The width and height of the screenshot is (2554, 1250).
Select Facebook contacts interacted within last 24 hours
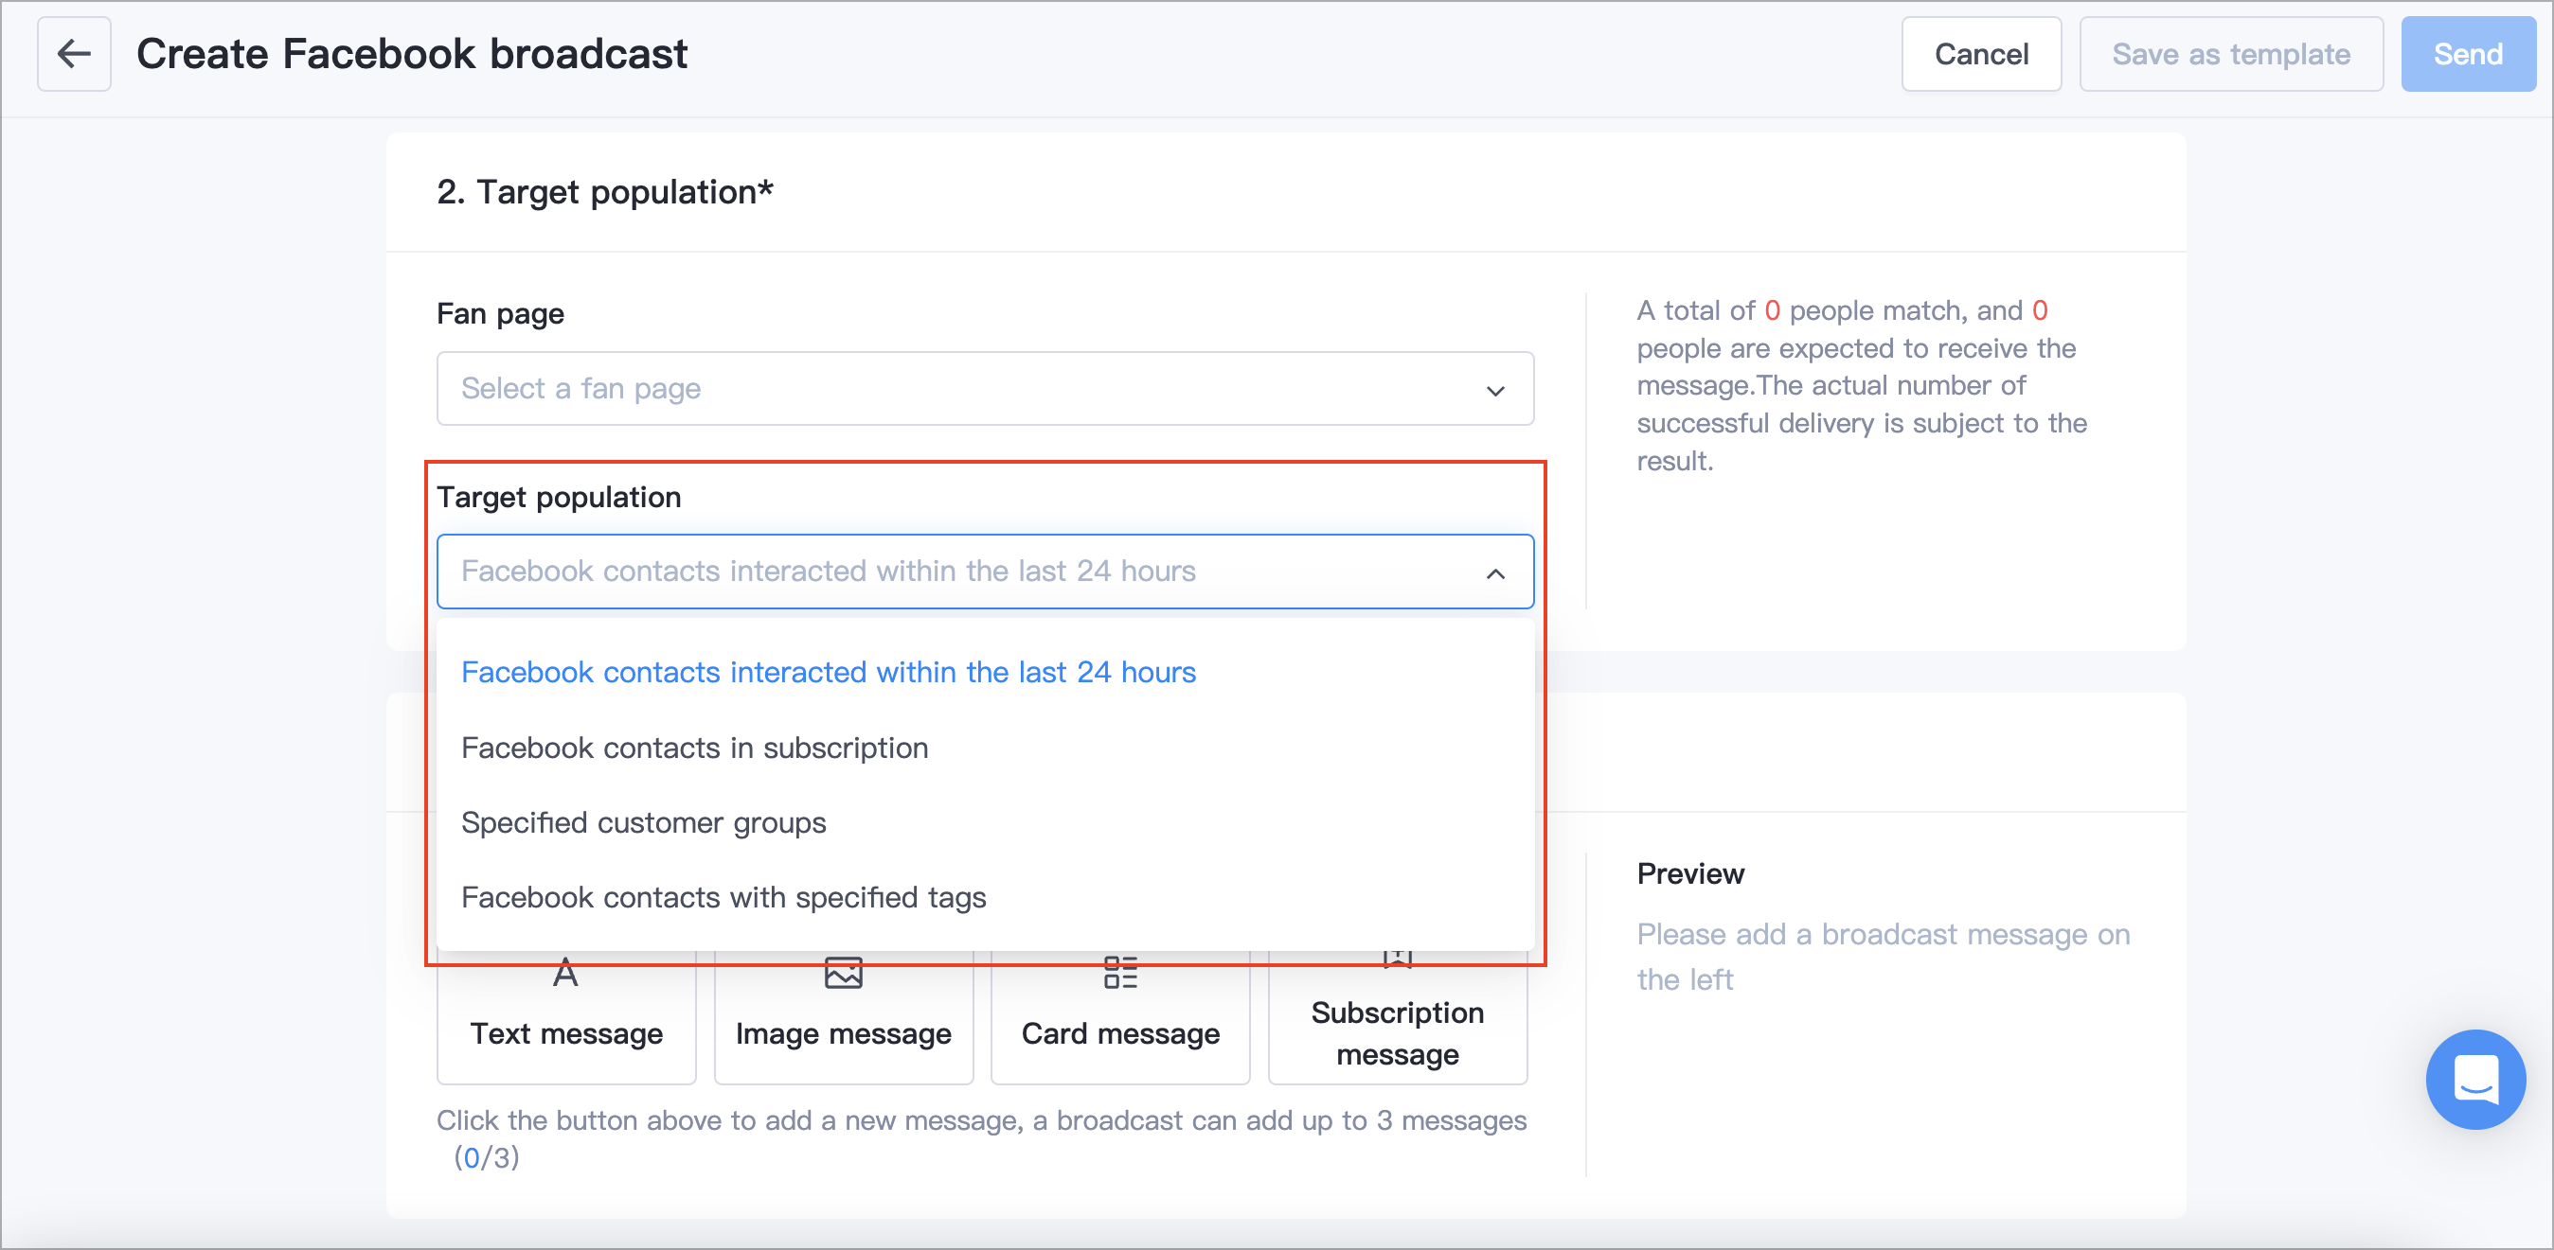click(x=985, y=673)
